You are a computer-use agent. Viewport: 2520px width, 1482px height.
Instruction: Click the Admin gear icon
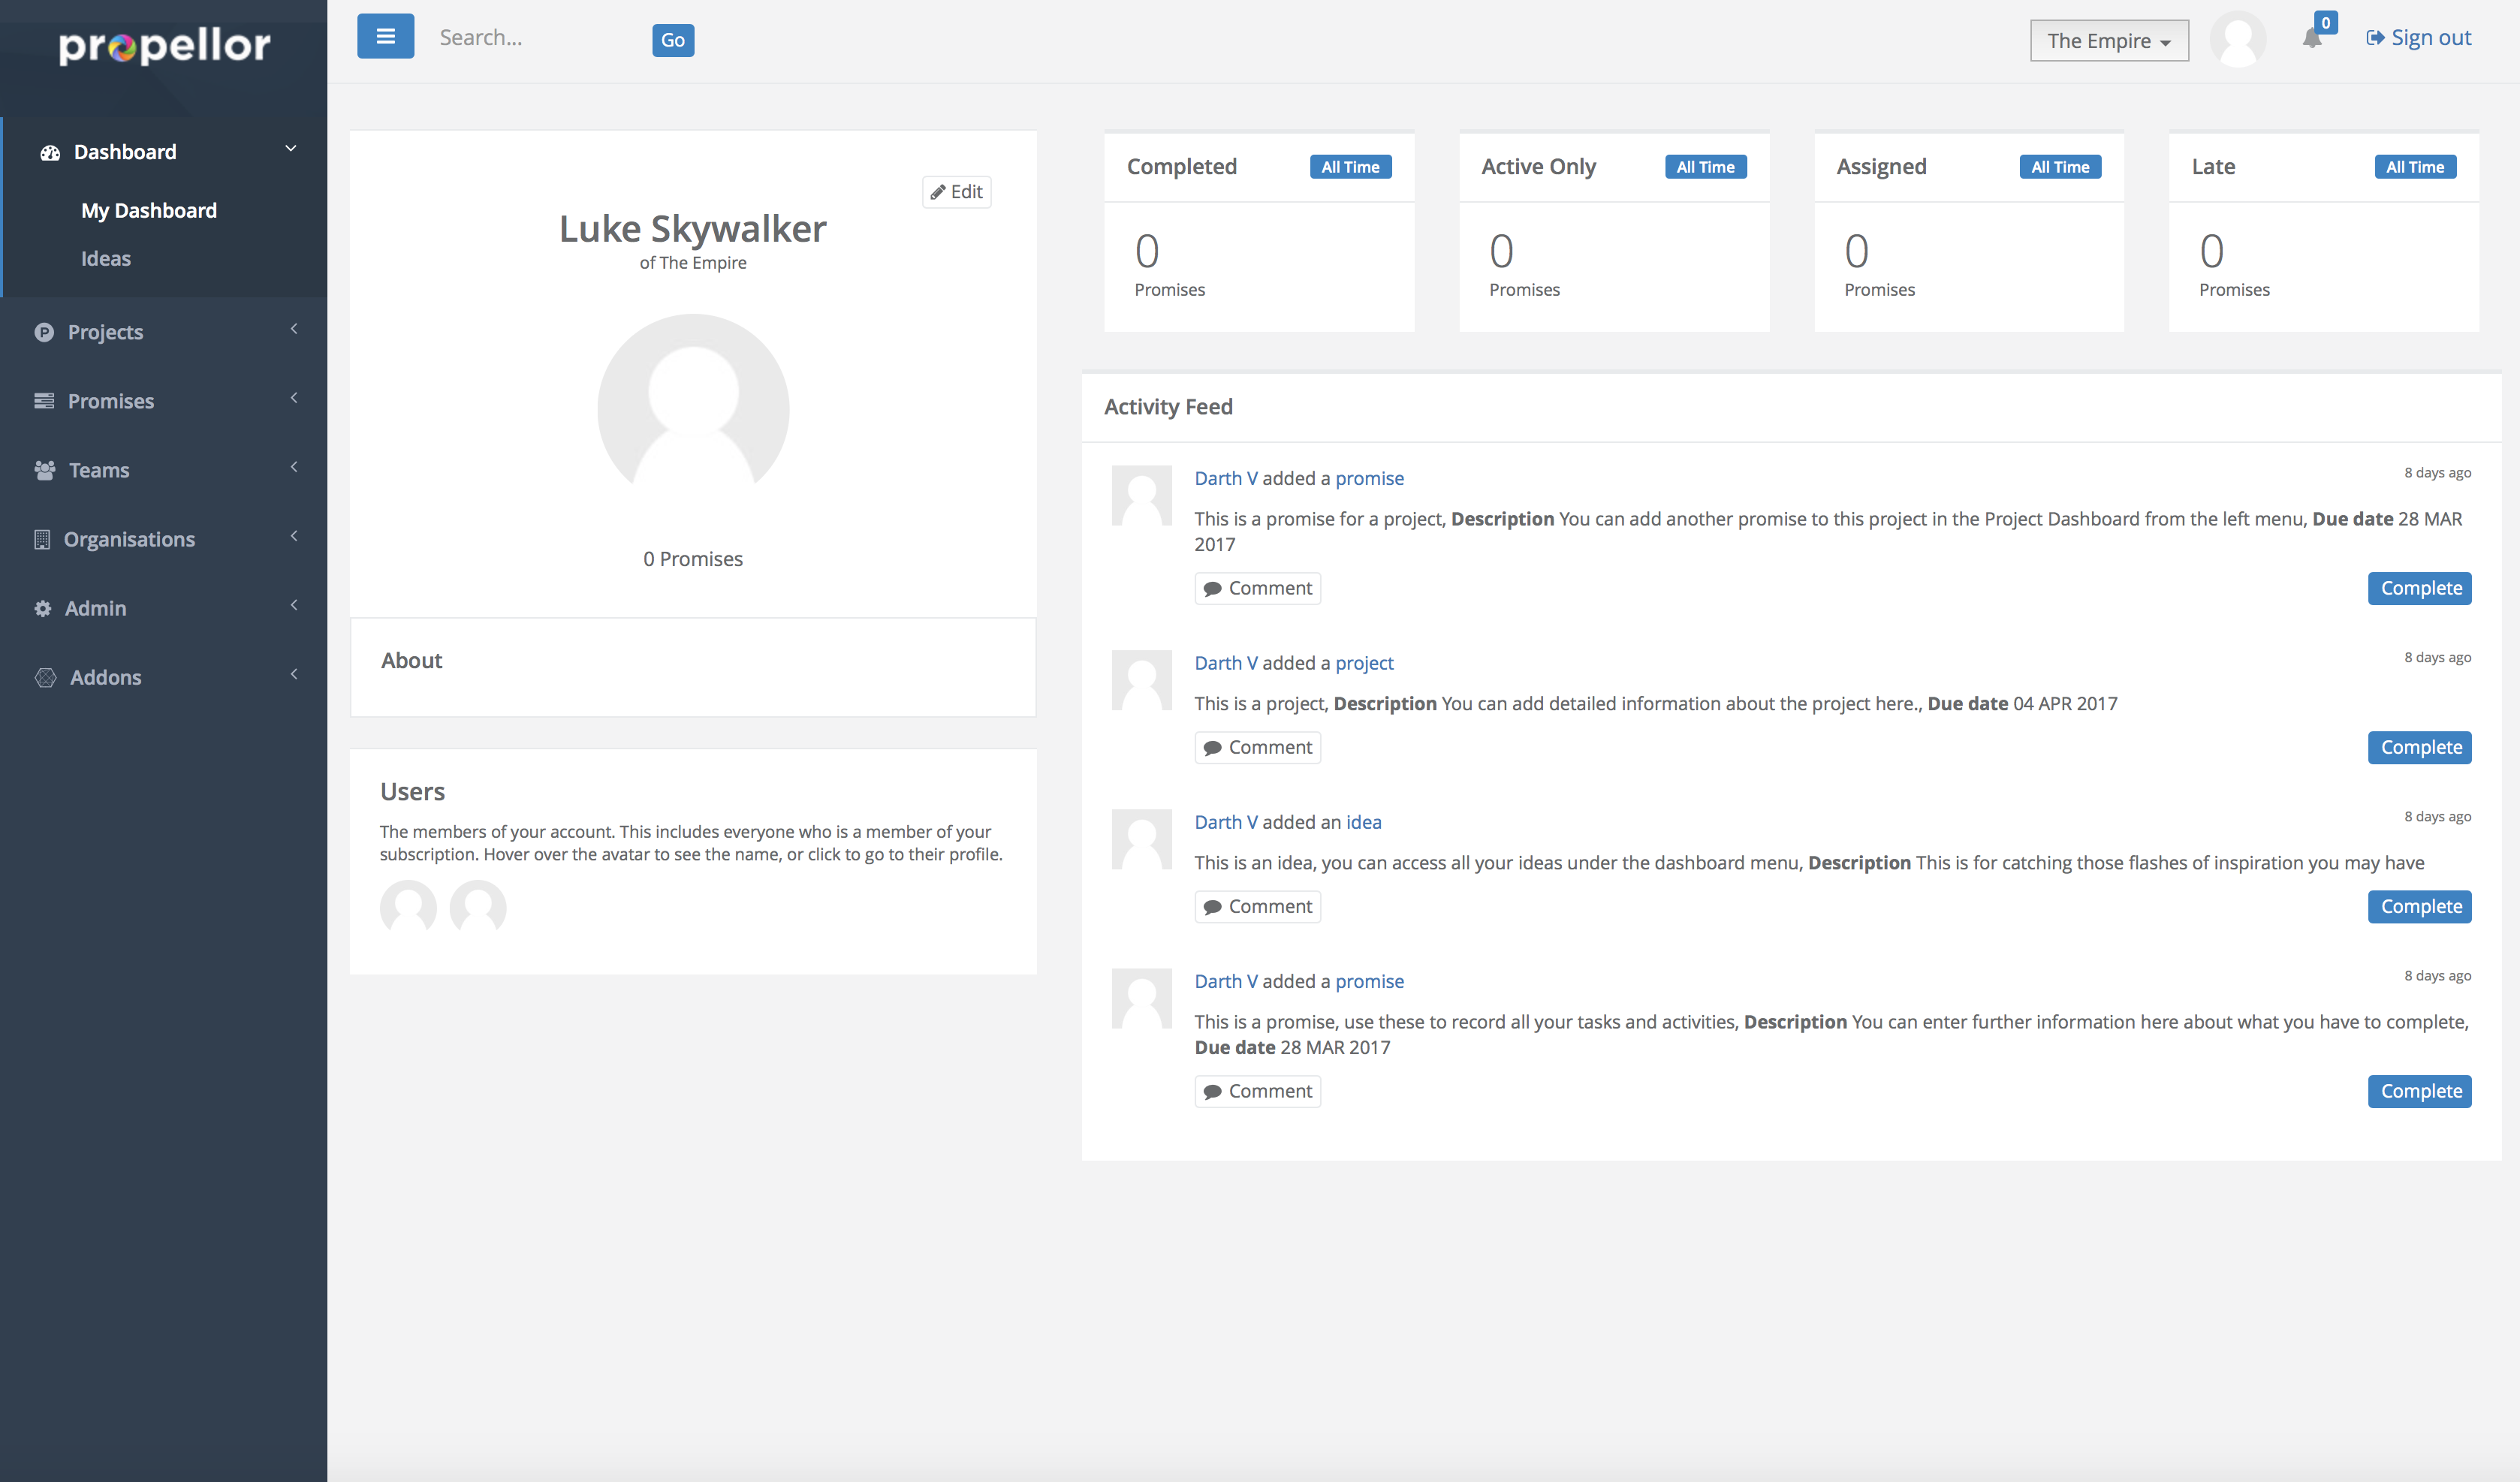point(43,608)
